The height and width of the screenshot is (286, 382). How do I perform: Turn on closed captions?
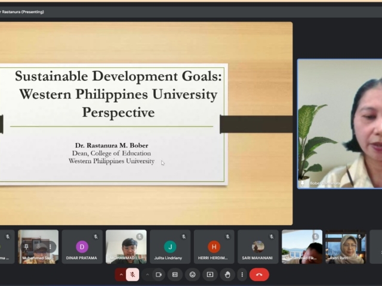pyautogui.click(x=175, y=275)
